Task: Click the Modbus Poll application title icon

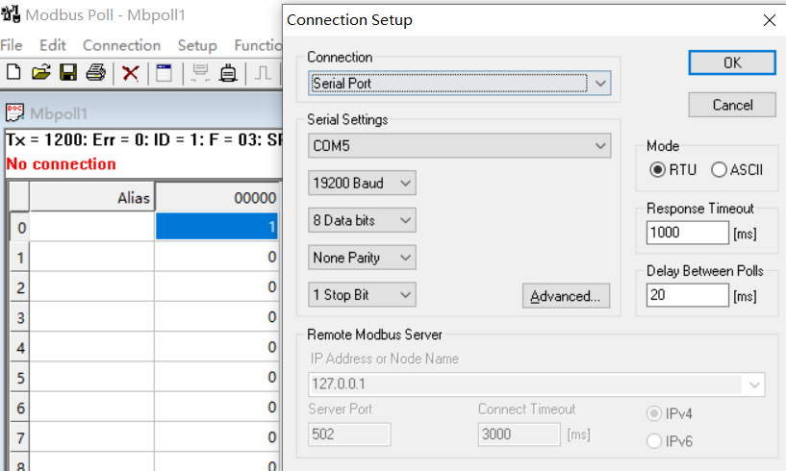Action: pos(11,14)
